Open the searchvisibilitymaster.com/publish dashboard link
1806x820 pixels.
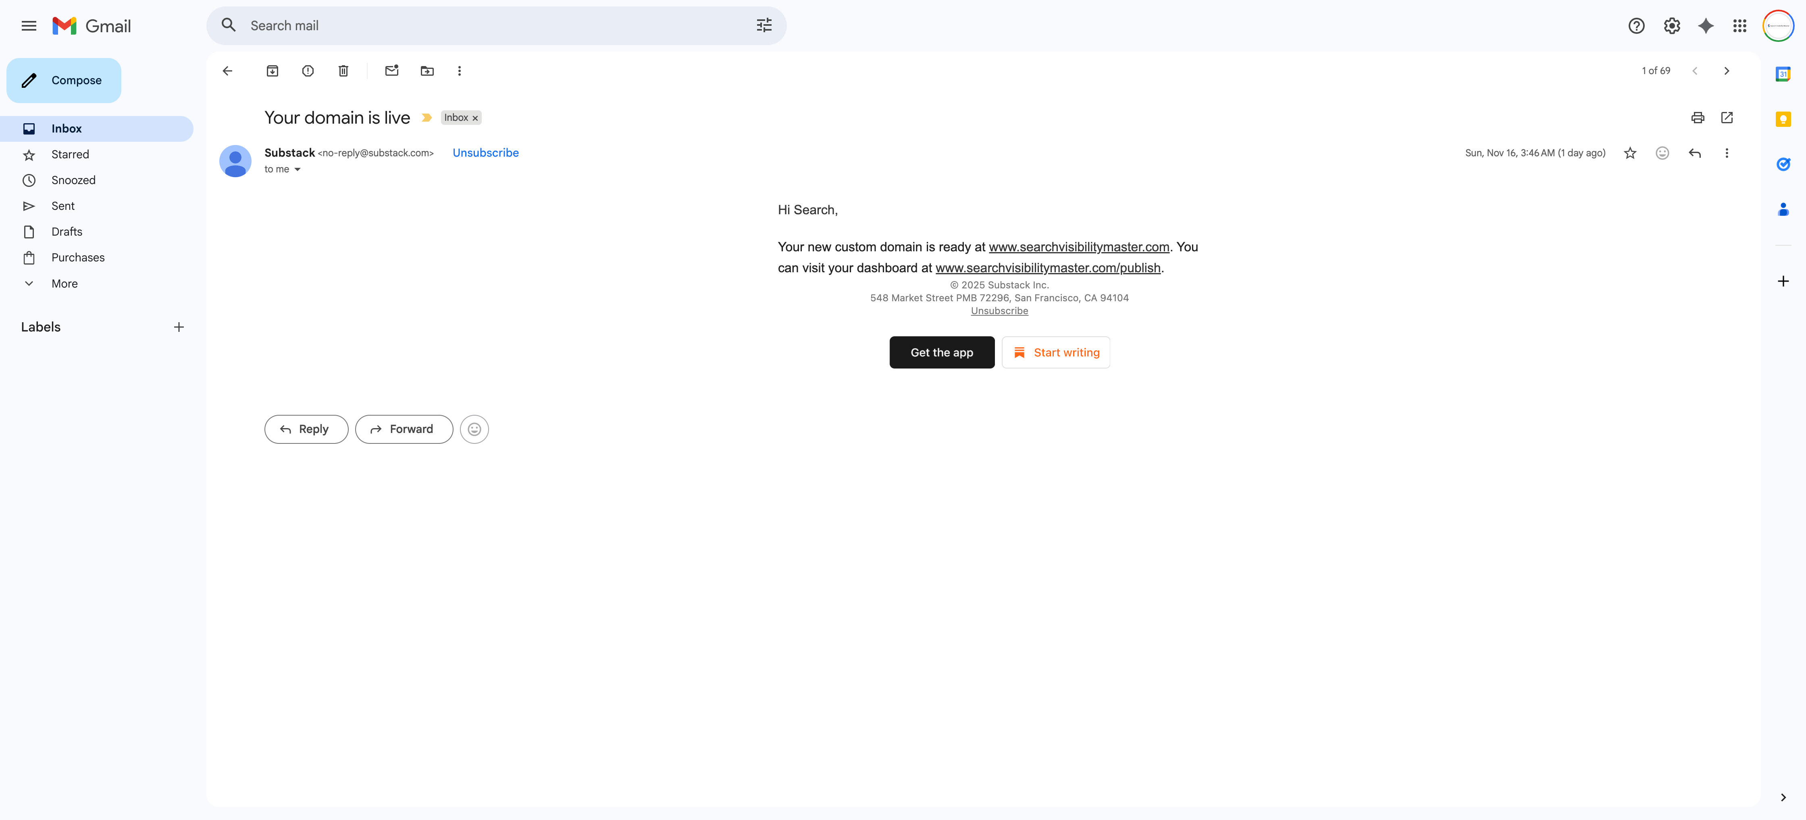(1047, 268)
